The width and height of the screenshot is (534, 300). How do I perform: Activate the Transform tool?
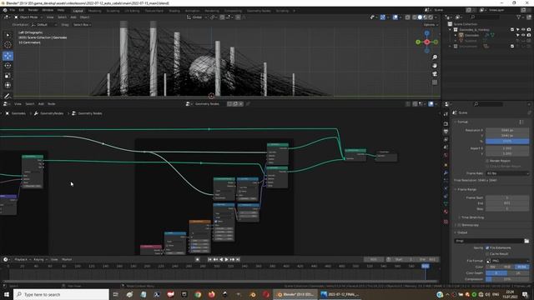[8, 85]
